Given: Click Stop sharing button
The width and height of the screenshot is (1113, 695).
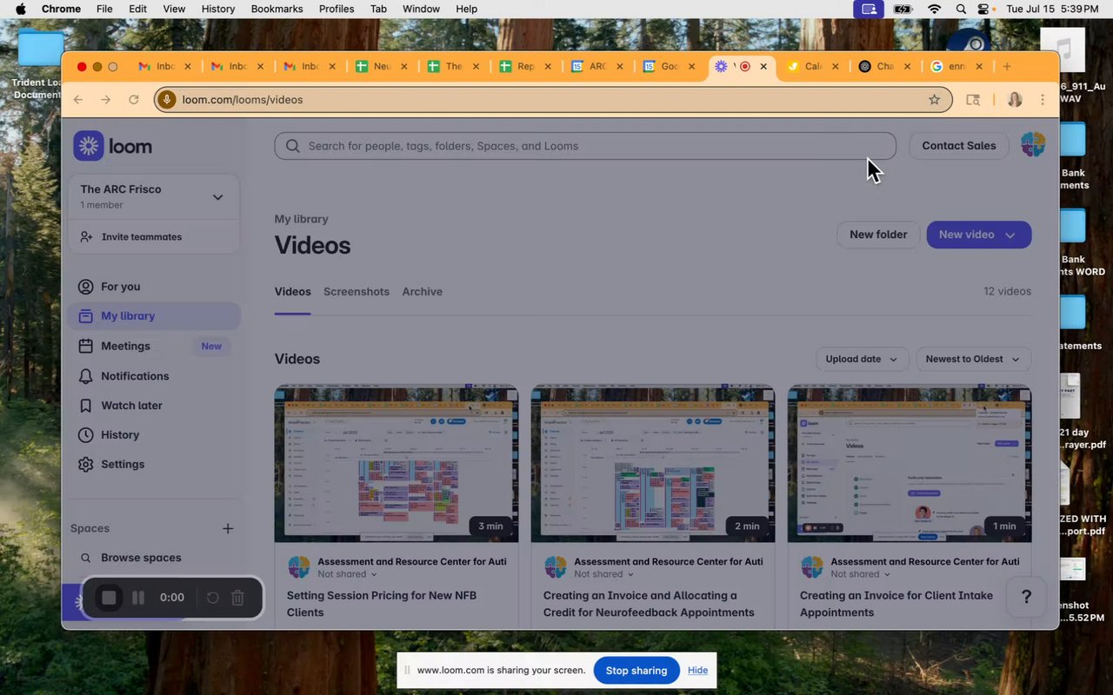Looking at the screenshot, I should click(636, 671).
